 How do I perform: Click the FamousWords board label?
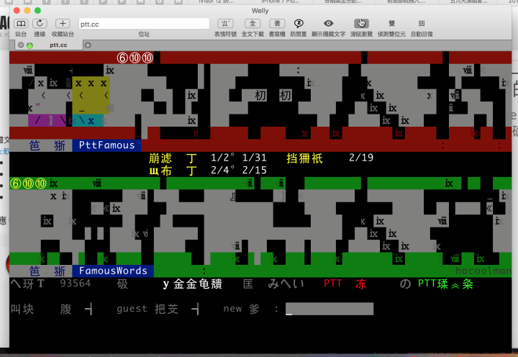point(113,271)
